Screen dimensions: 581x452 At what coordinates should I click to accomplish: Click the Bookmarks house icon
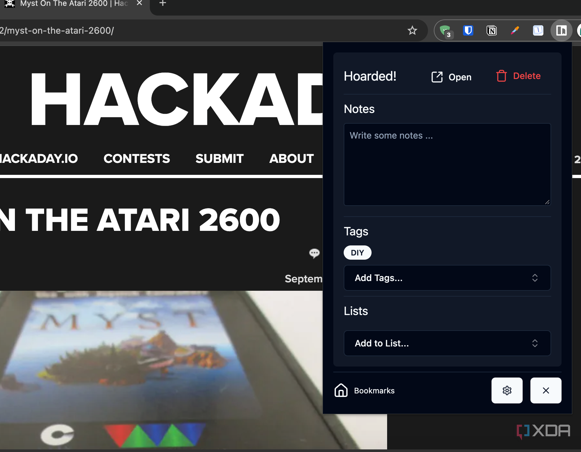(x=341, y=390)
